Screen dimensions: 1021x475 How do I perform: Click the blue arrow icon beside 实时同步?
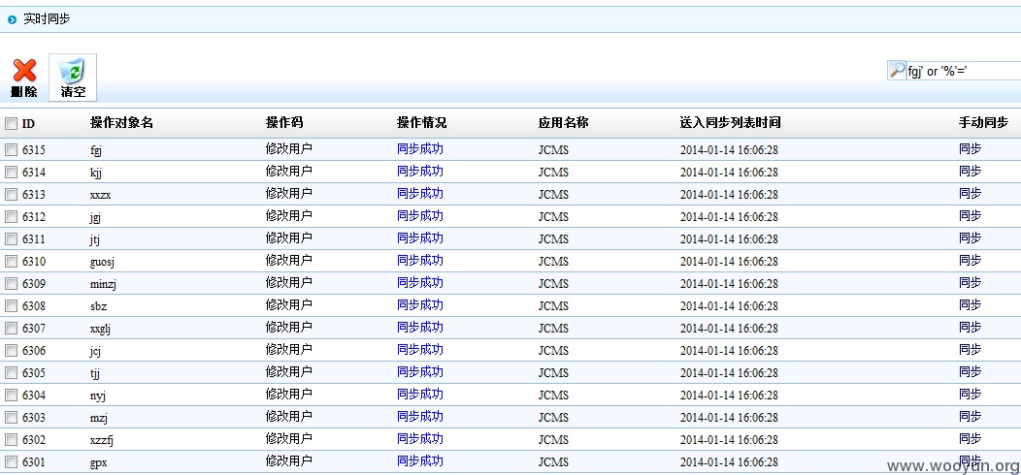12,20
